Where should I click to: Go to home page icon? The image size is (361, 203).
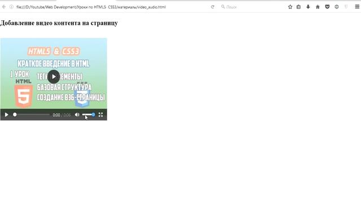[318, 7]
